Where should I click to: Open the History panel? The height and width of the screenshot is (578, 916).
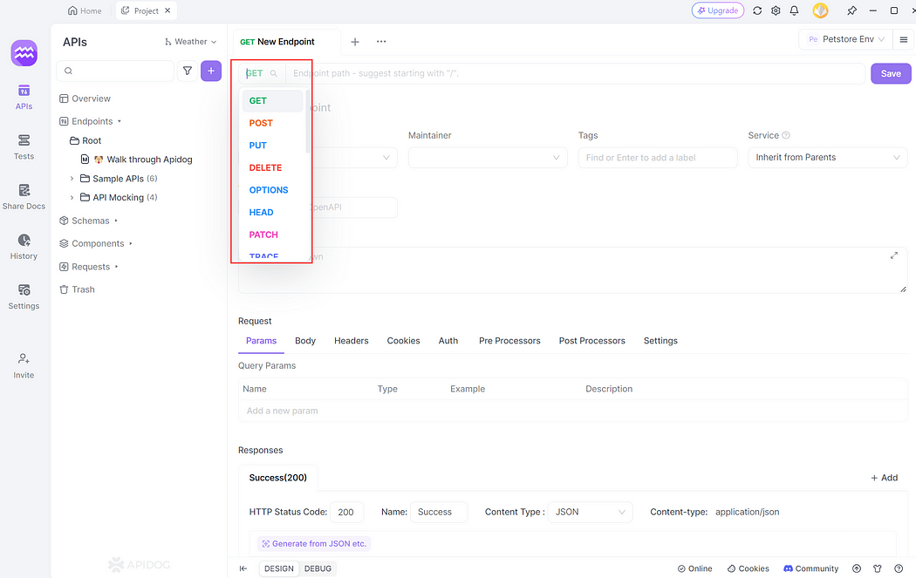coord(24,246)
